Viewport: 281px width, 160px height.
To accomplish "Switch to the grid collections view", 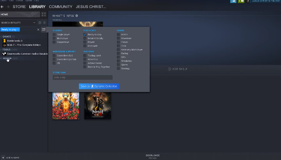I will (44, 14).
